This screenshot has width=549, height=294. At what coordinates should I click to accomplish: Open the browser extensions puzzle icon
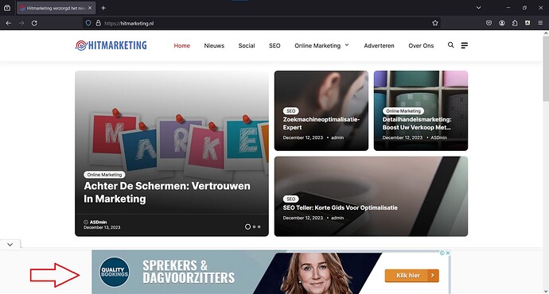[515, 23]
